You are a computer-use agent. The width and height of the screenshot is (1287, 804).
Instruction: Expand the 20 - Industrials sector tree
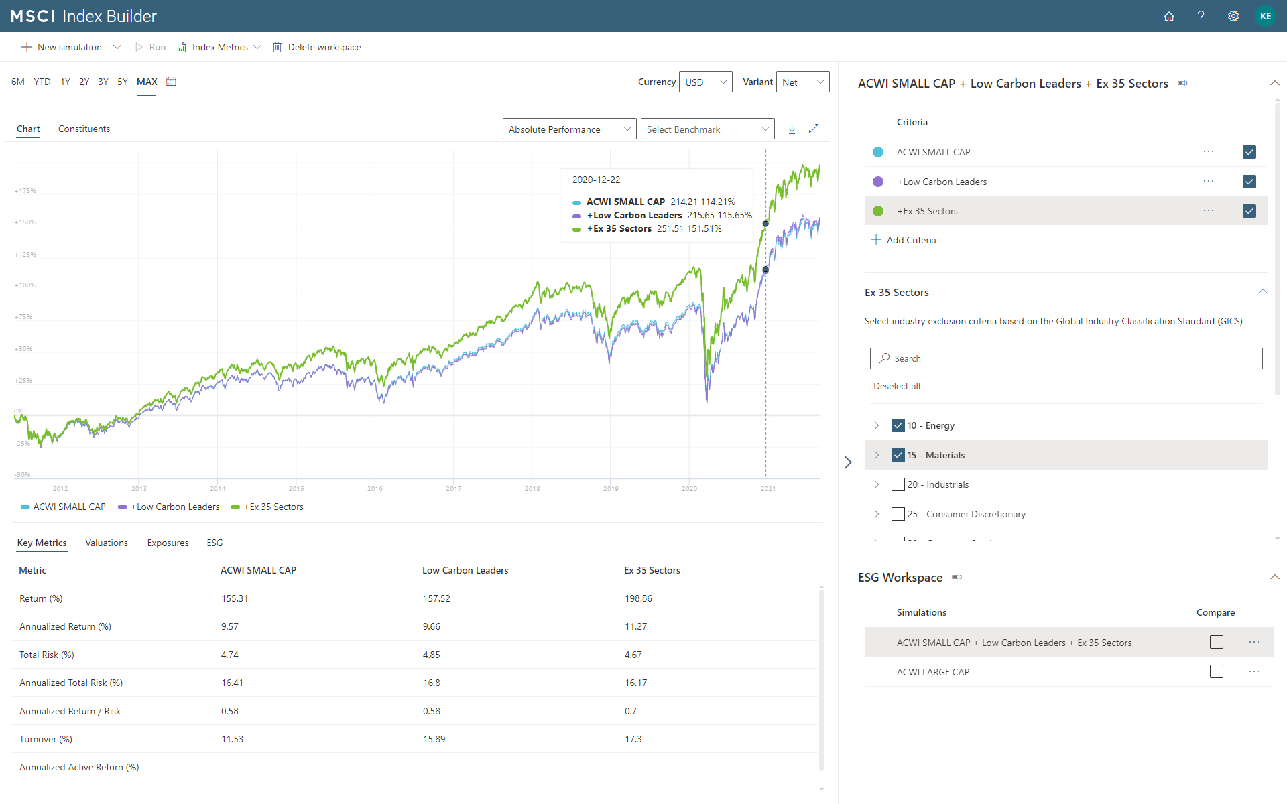click(x=876, y=484)
